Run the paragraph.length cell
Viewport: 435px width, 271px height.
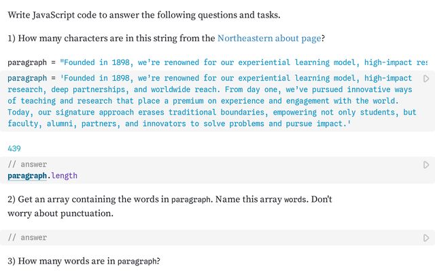click(x=426, y=165)
